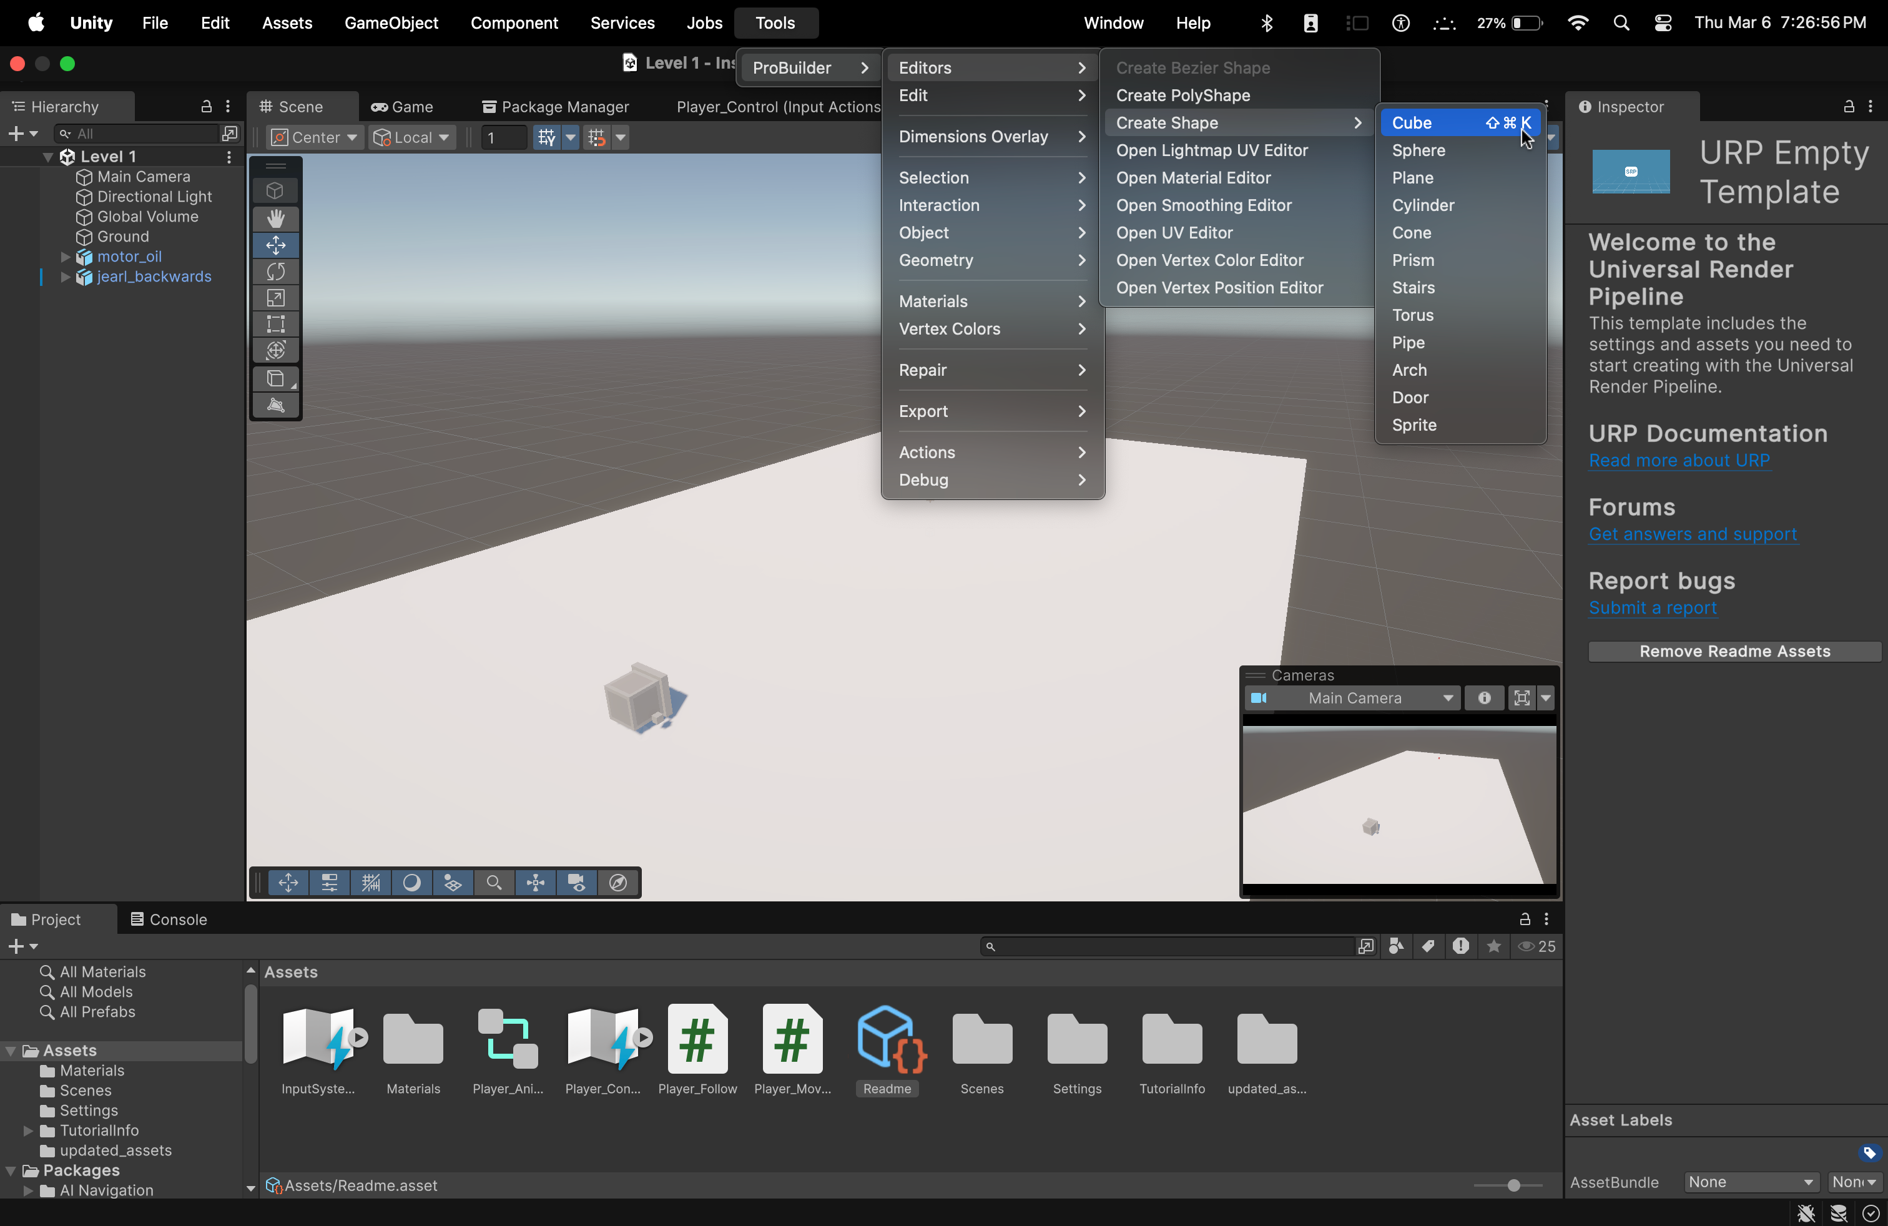Click the camera frame view icon
1888x1226 pixels.
click(1522, 698)
